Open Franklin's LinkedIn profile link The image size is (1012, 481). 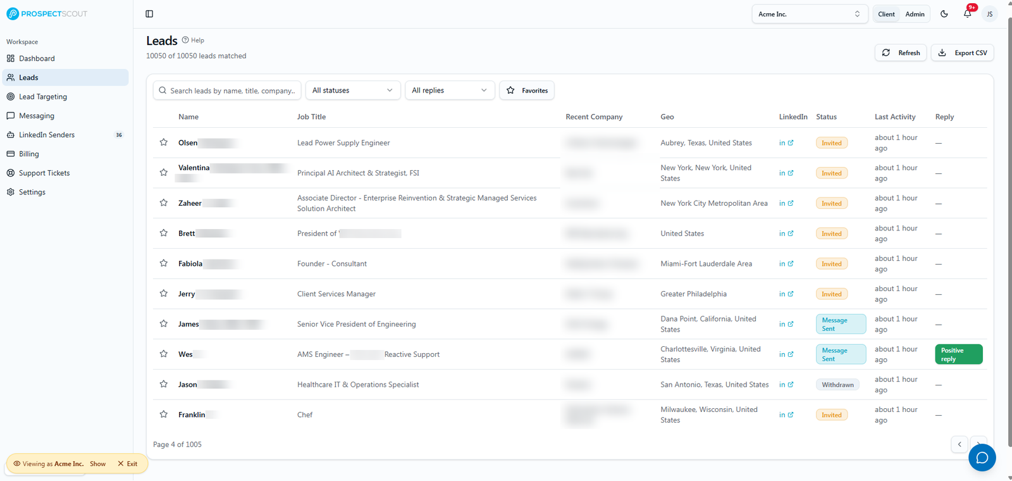point(786,415)
